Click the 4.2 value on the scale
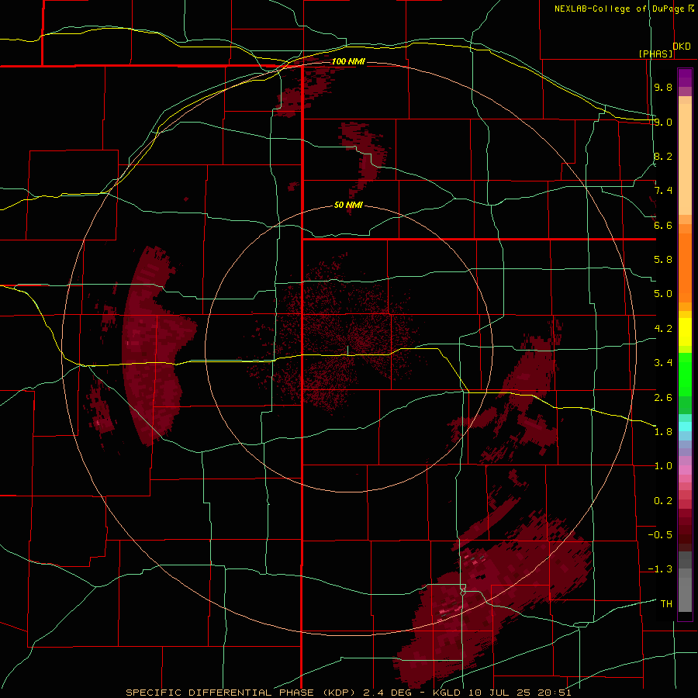The height and width of the screenshot is (698, 698). (663, 329)
